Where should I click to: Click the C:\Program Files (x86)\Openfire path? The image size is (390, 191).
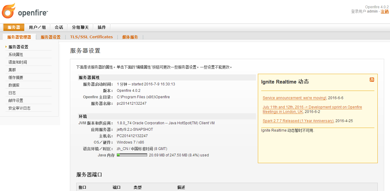(x=143, y=97)
